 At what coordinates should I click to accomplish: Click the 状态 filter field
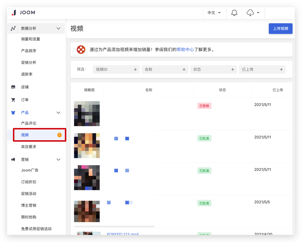pyautogui.click(x=214, y=69)
